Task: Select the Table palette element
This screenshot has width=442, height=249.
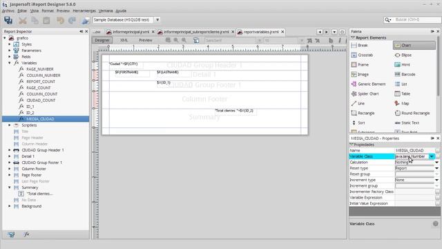Action: 402,94
